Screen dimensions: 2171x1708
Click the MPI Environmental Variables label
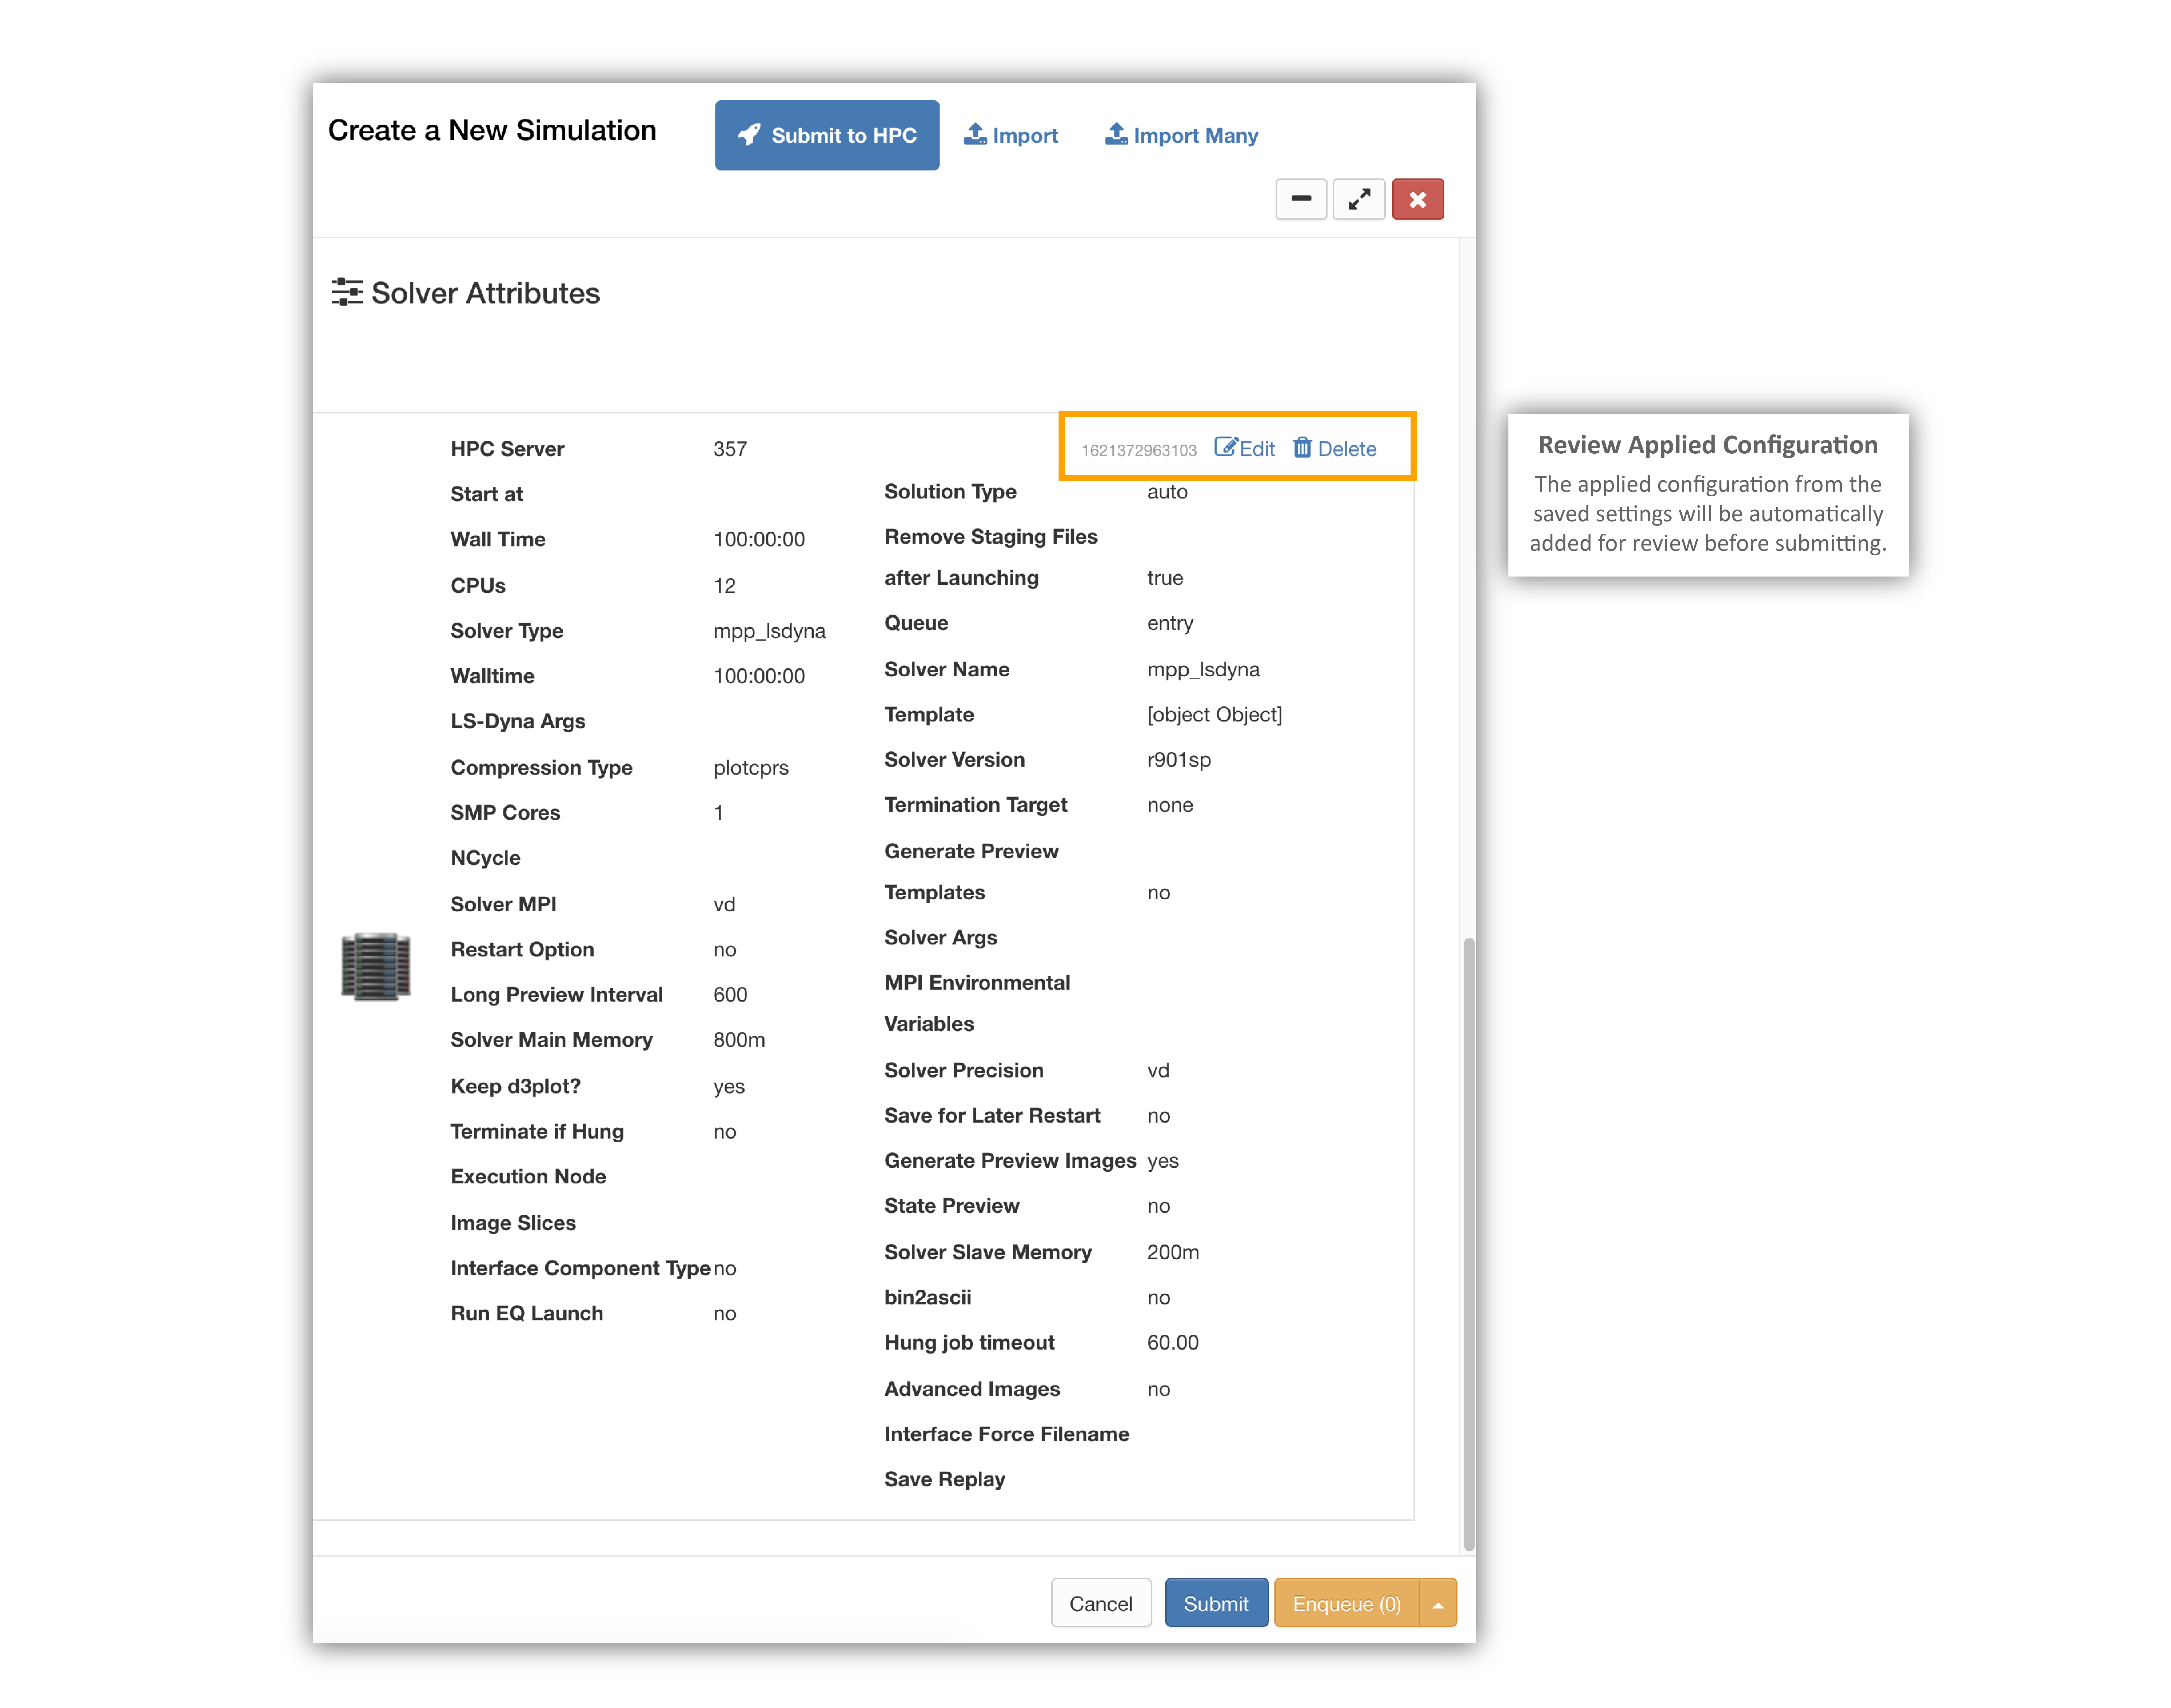[x=977, y=1003]
